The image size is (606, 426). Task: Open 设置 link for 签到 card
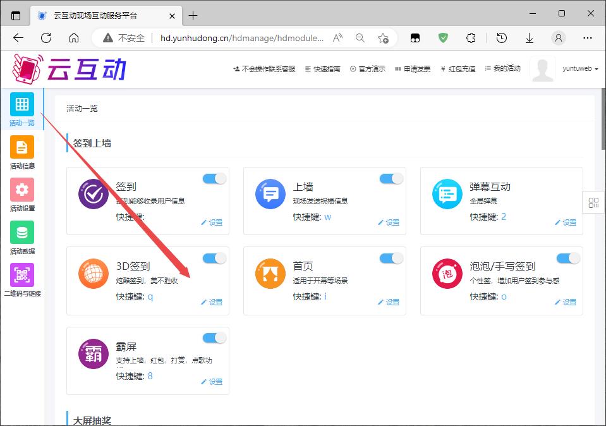pyautogui.click(x=212, y=222)
